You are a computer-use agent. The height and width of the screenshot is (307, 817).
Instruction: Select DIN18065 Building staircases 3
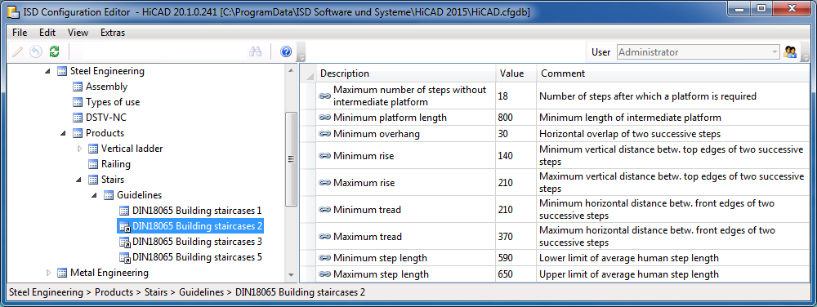197,242
